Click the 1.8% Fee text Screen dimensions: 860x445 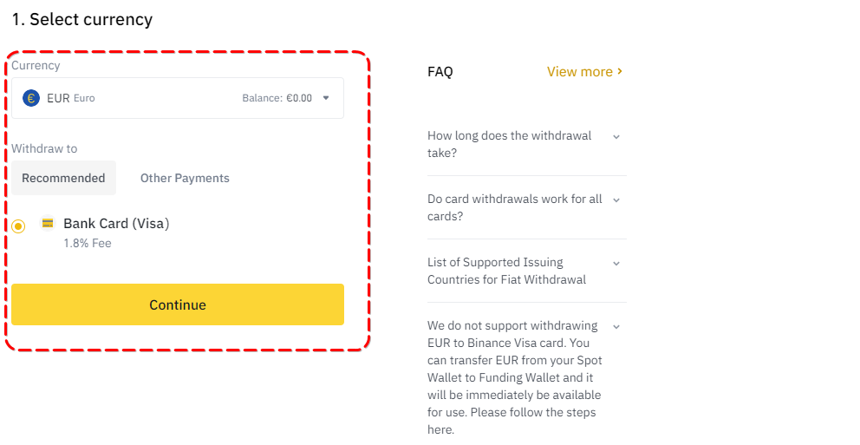pos(88,244)
